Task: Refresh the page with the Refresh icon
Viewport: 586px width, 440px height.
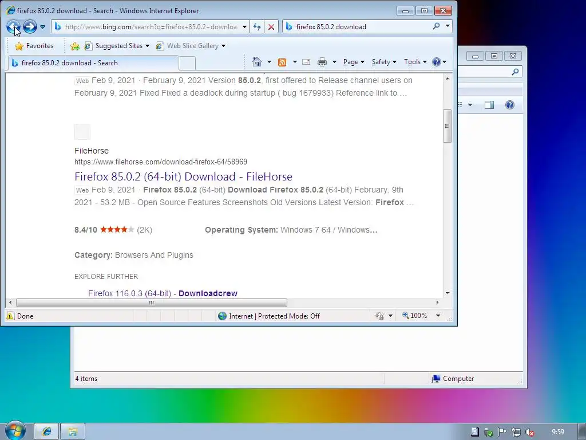Action: pyautogui.click(x=257, y=27)
